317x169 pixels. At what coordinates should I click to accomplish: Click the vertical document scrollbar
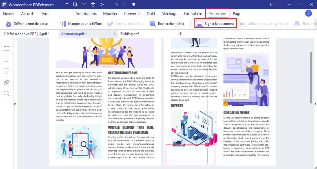click(x=311, y=78)
